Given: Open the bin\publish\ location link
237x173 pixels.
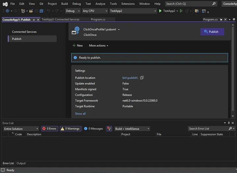Looking at the screenshot, I should click(x=130, y=78).
